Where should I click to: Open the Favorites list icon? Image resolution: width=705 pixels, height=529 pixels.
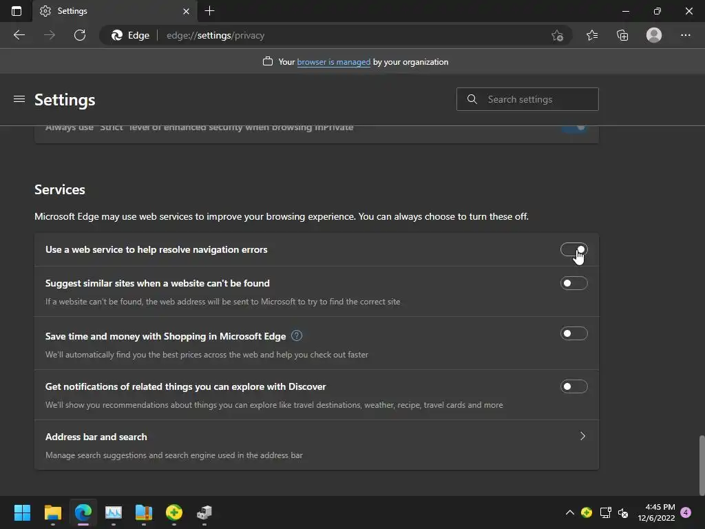pyautogui.click(x=592, y=35)
